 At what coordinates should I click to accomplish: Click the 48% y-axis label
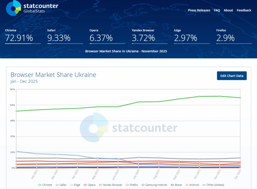(12, 121)
